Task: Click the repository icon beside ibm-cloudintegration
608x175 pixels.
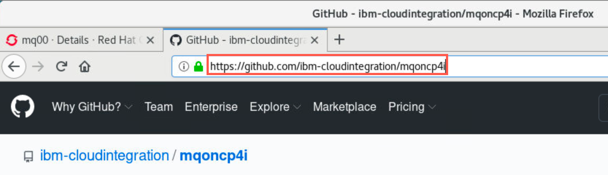Action: pos(28,157)
